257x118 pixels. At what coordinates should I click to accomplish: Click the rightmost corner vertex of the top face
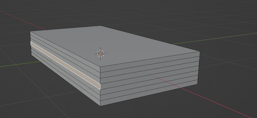(200, 52)
